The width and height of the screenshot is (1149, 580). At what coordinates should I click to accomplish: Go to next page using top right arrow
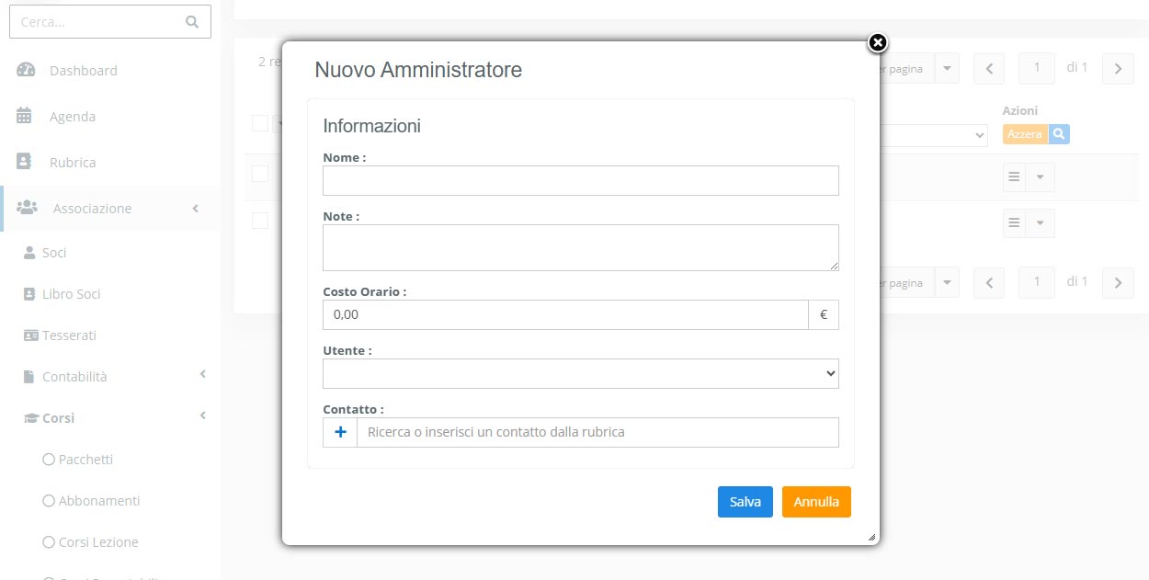pos(1117,69)
